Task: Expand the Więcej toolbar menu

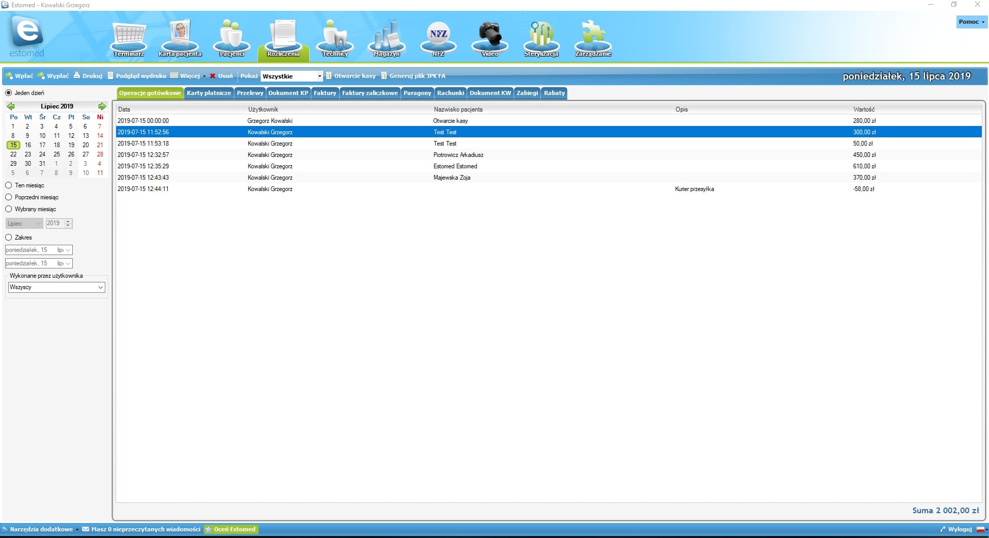Action: coord(188,76)
